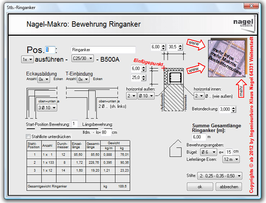Click the Summe Gesamtlänge 6,00 field
Image resolution: width=266 pixels, height=203 pixels.
tap(199, 137)
